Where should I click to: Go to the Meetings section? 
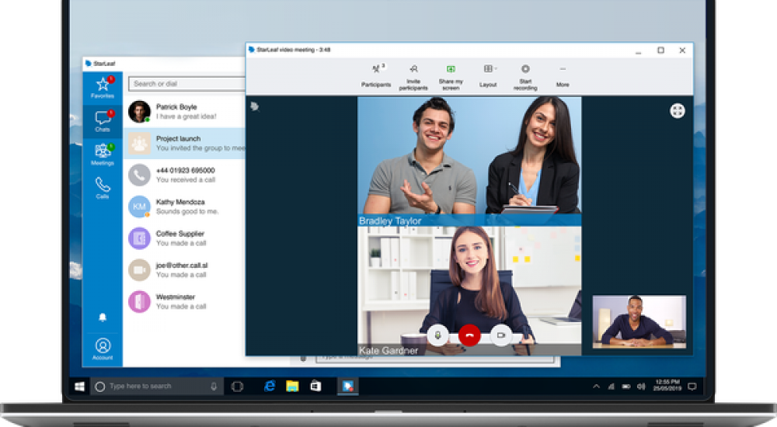click(x=103, y=154)
